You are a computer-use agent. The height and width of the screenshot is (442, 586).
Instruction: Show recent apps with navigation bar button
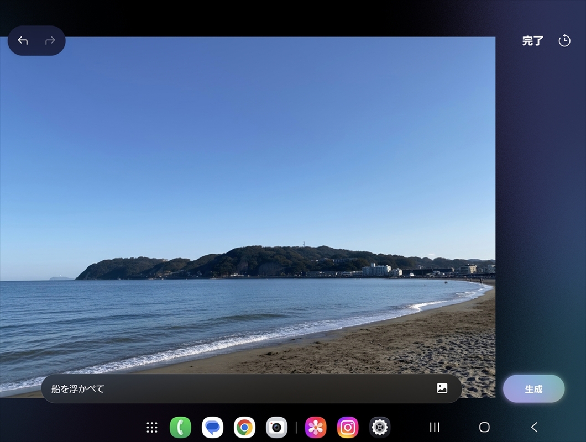coord(435,427)
